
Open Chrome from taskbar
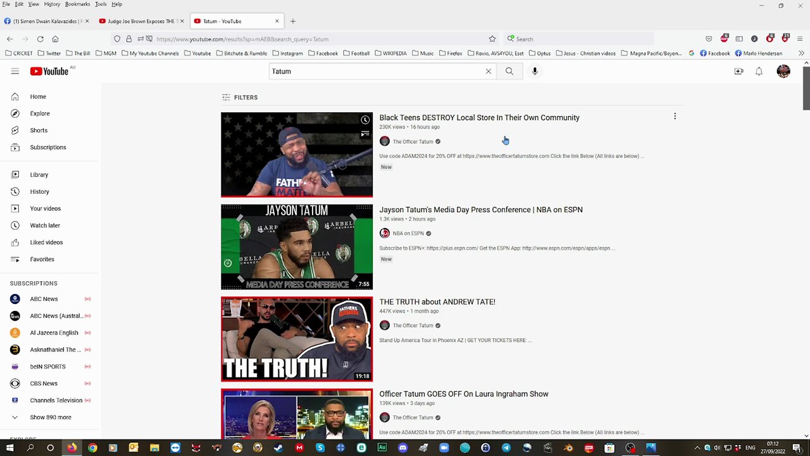tap(92, 448)
